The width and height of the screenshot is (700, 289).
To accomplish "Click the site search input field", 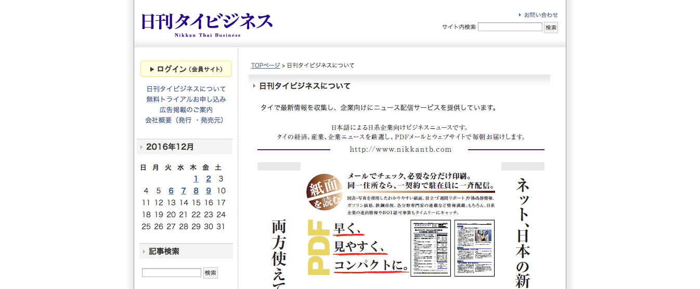I will (510, 27).
